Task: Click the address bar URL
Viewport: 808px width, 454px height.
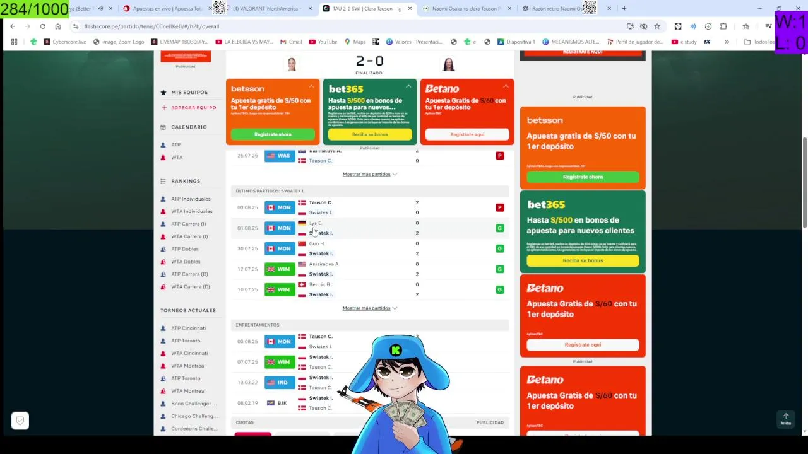Action: click(151, 26)
